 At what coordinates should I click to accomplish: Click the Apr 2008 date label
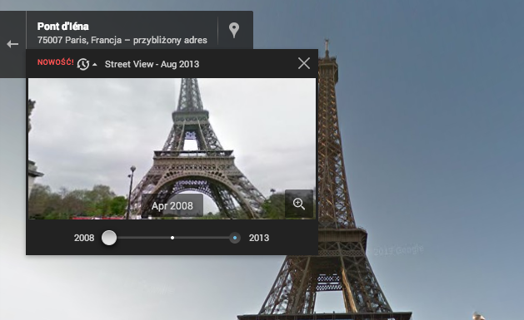172,205
